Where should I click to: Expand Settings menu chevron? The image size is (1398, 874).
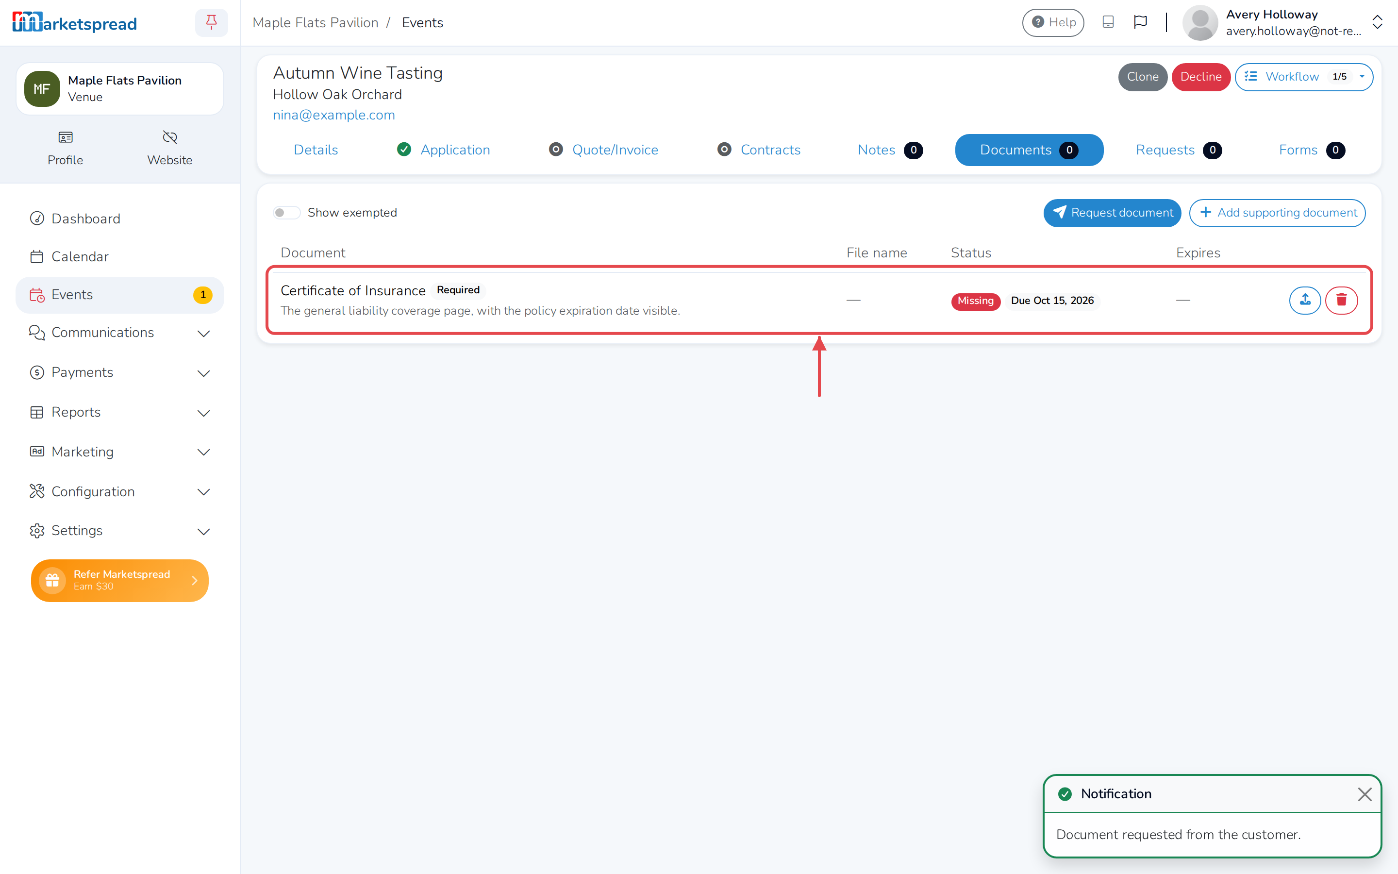coord(203,531)
